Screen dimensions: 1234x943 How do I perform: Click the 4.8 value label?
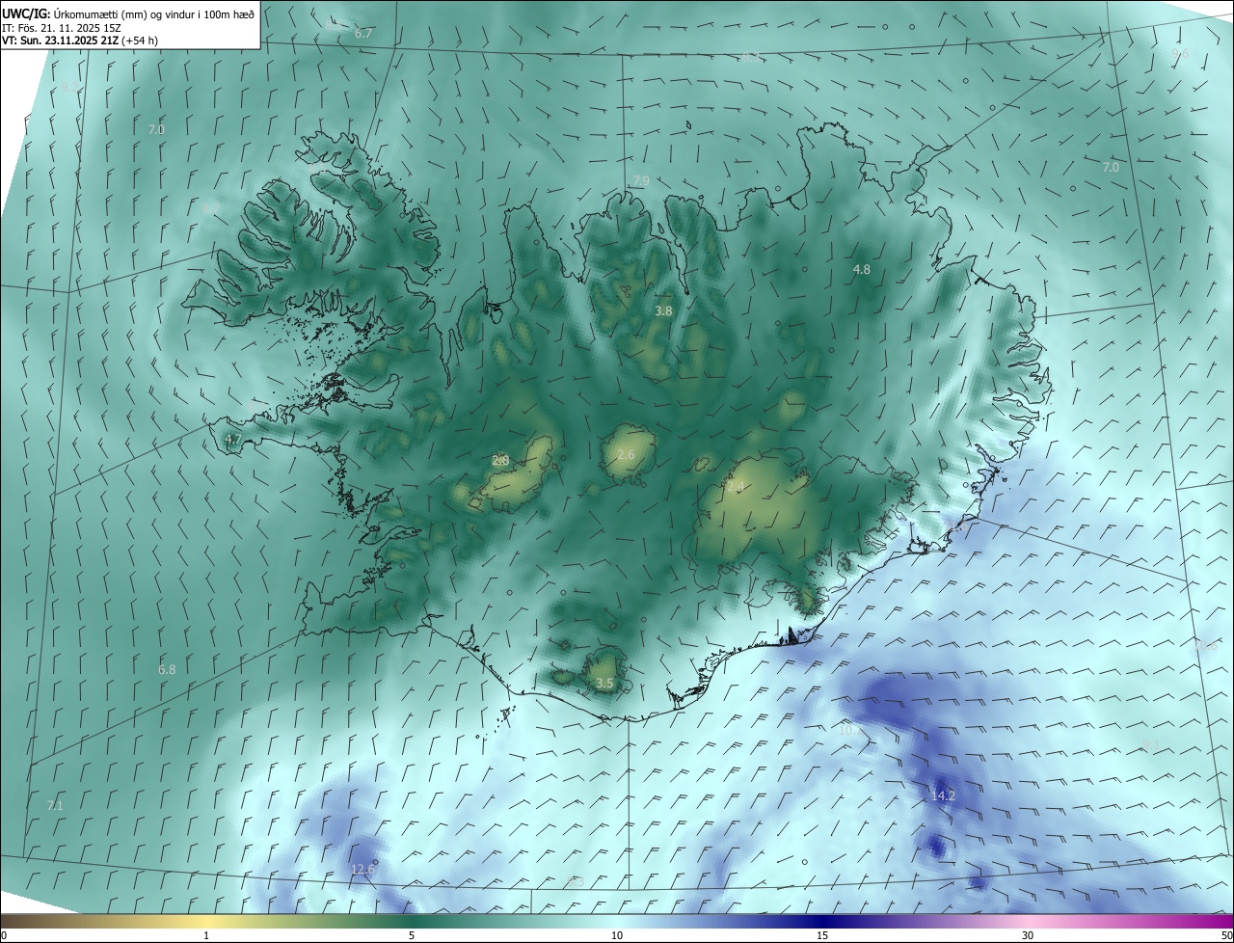pyautogui.click(x=862, y=270)
